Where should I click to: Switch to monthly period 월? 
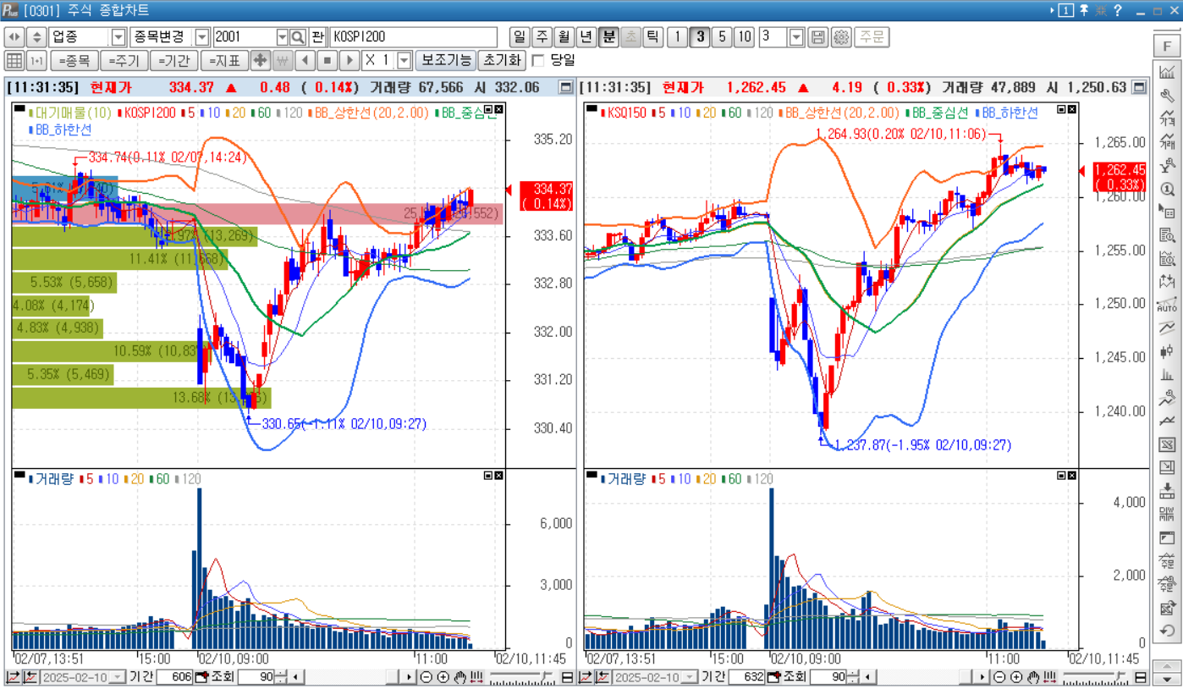click(564, 37)
